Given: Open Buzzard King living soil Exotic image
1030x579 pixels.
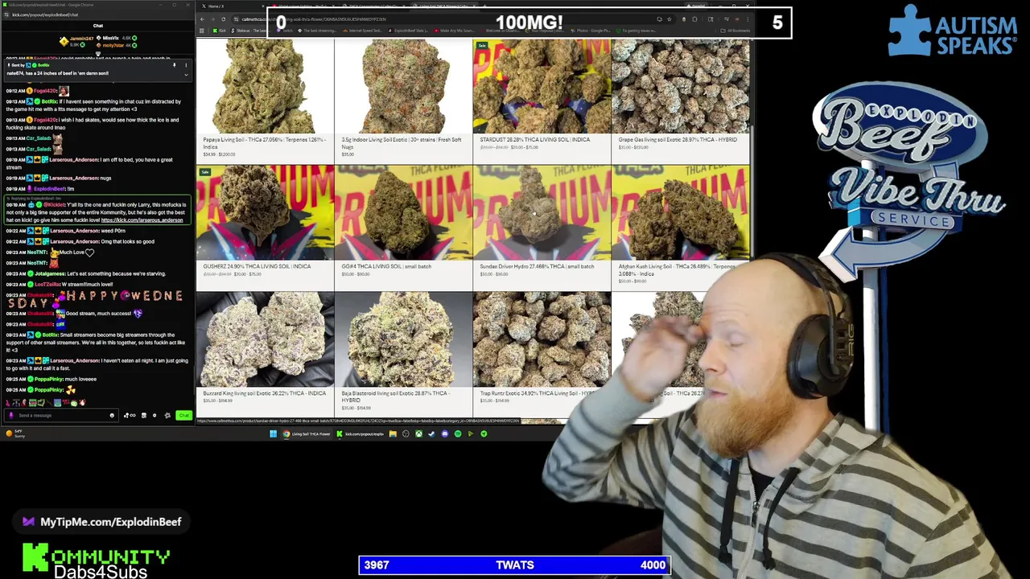Looking at the screenshot, I should point(265,339).
